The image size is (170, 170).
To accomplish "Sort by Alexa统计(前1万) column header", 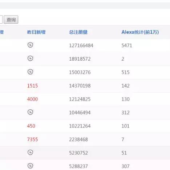I will coord(140,32).
